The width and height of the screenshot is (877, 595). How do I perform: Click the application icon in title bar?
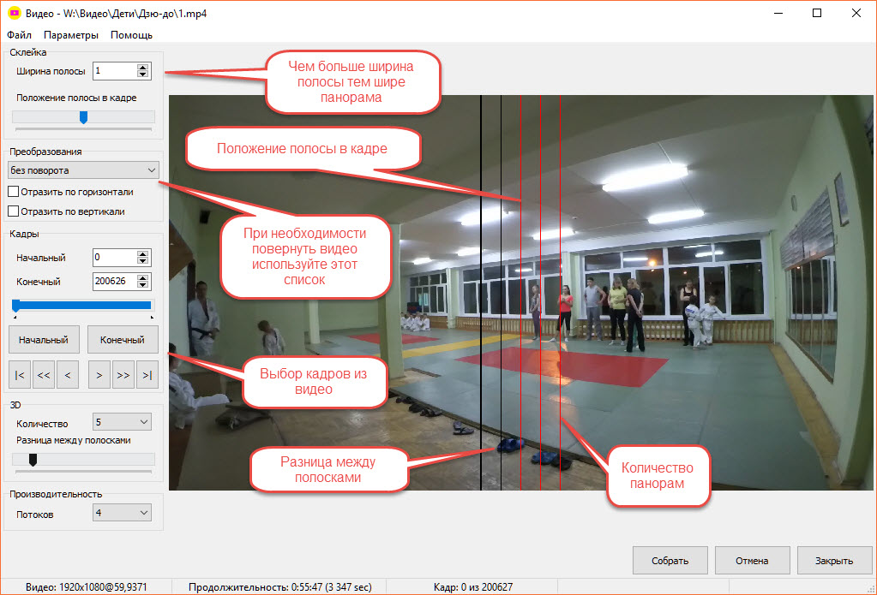(x=14, y=13)
